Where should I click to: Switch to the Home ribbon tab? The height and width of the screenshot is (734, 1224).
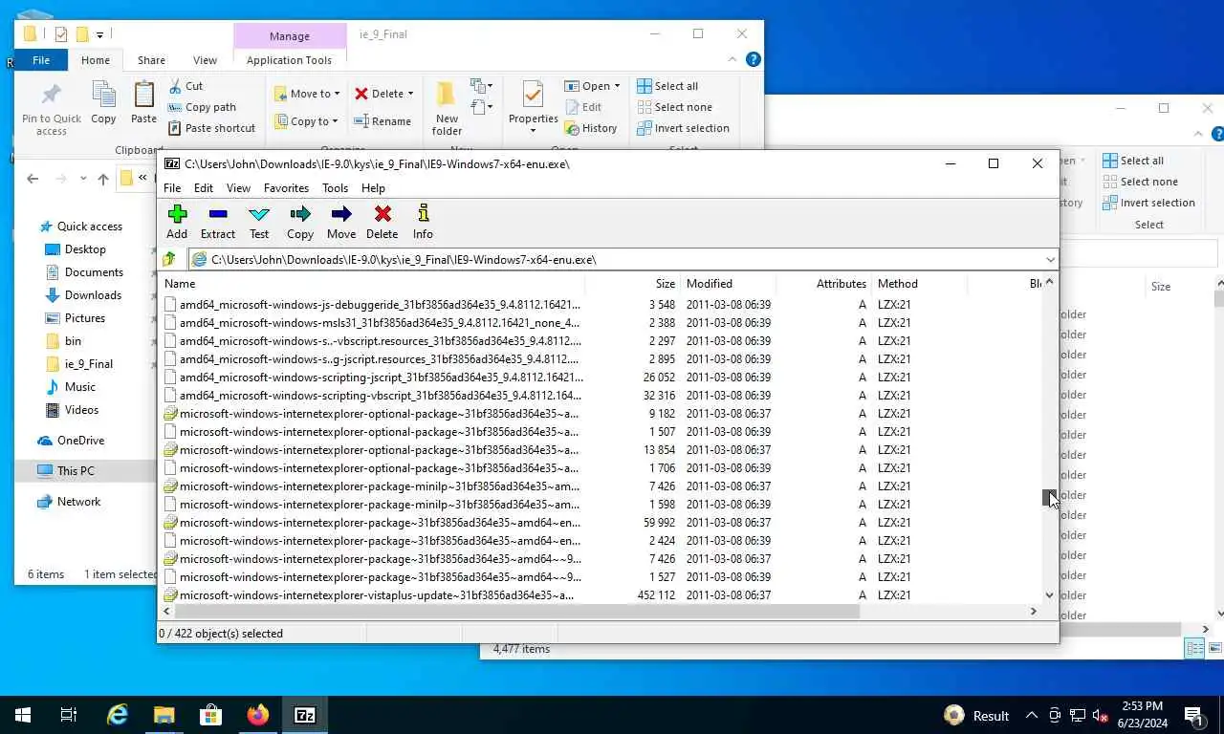click(x=96, y=60)
